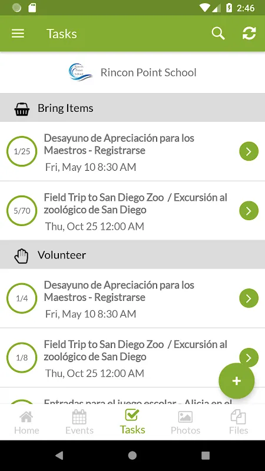Open Volunteer Field Trip chevron arrow

249,357
